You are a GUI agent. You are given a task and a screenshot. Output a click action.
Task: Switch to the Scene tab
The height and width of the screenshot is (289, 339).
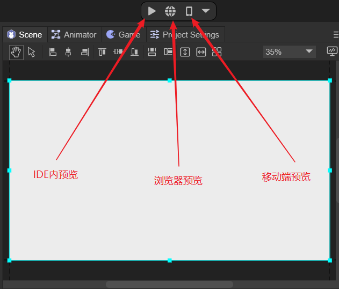(x=25, y=35)
